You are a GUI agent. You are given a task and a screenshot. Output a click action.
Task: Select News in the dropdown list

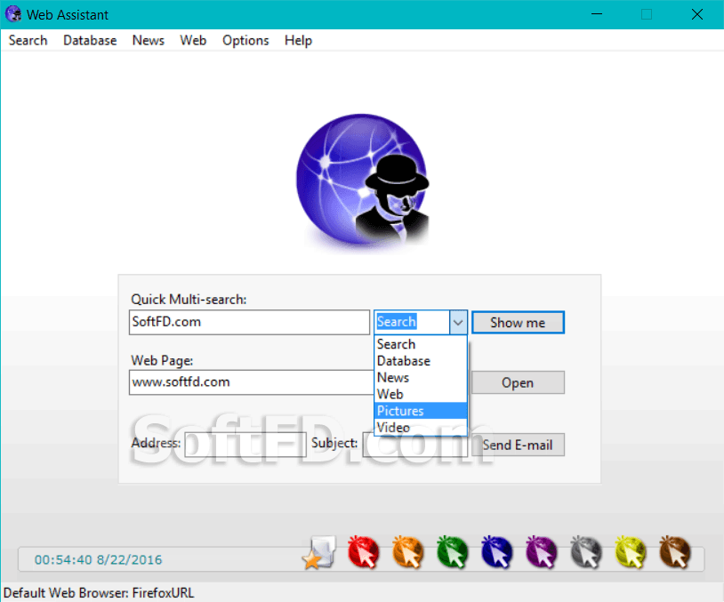421,378
